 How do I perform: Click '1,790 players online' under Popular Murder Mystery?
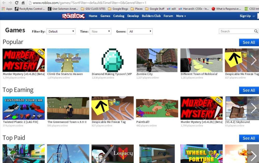[14, 78]
